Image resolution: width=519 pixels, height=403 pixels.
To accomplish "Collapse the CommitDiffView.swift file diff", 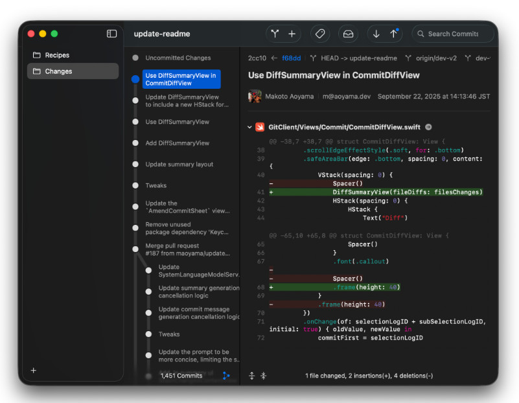I will [x=249, y=127].
